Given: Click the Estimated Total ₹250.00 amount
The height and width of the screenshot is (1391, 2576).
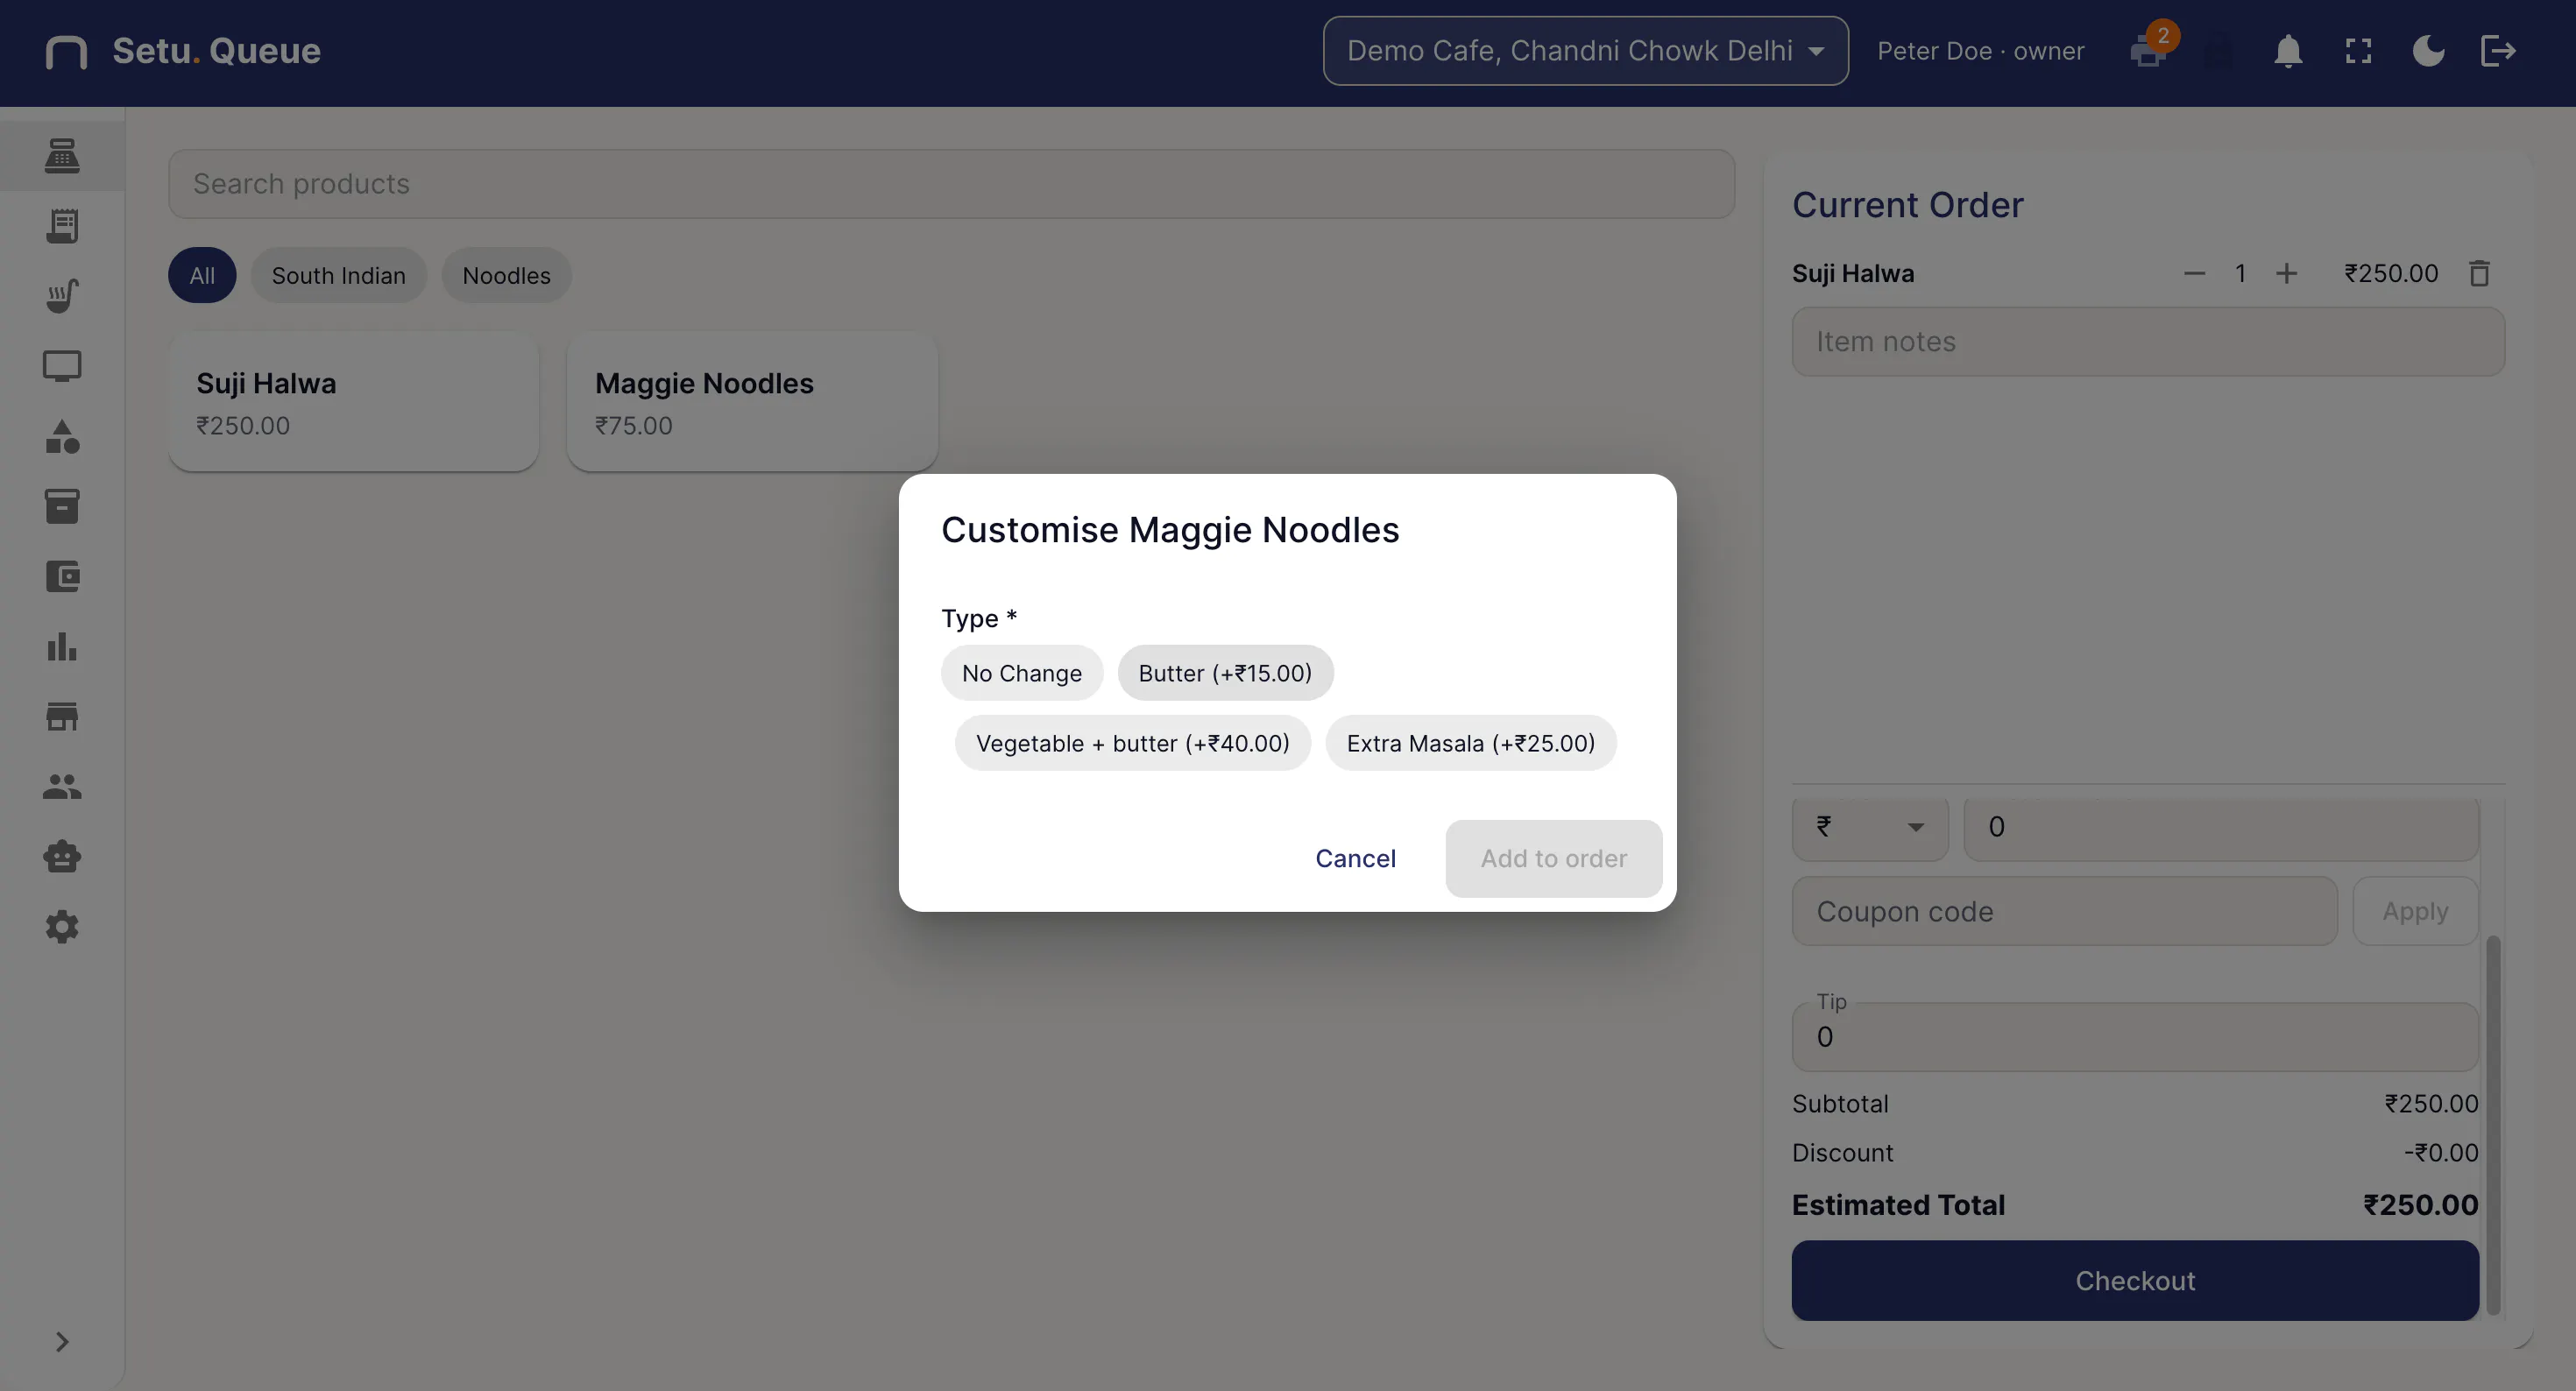Looking at the screenshot, I should pyautogui.click(x=2420, y=1204).
